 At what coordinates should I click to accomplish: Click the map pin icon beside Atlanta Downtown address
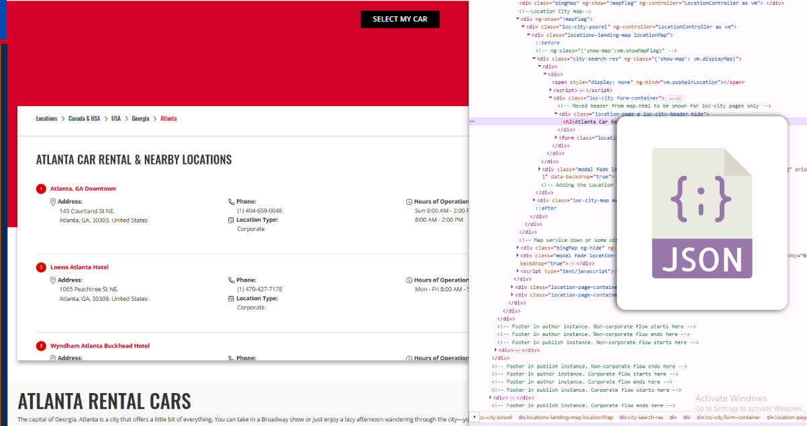(x=53, y=202)
